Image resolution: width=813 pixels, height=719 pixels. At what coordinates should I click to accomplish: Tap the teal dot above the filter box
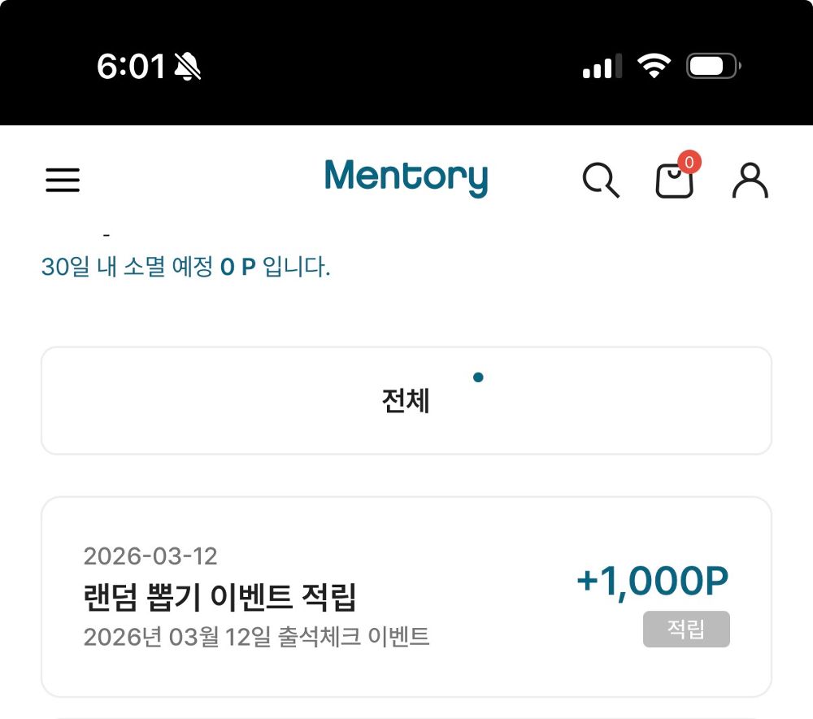click(479, 377)
